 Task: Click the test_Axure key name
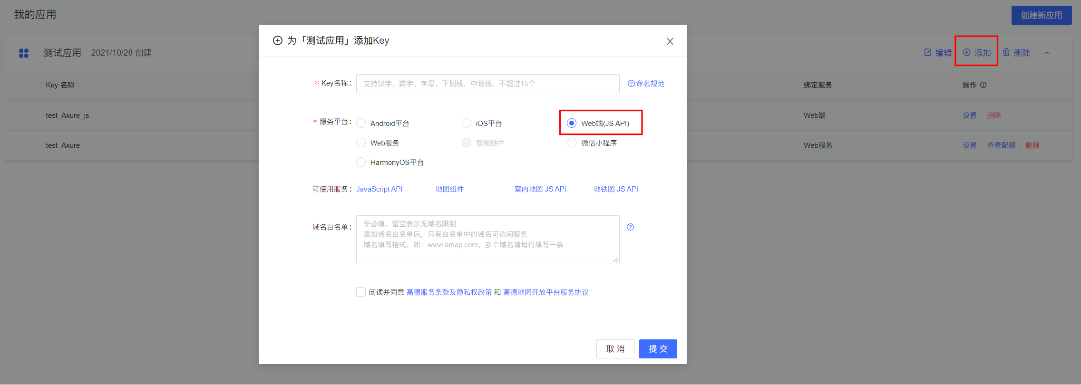[63, 145]
